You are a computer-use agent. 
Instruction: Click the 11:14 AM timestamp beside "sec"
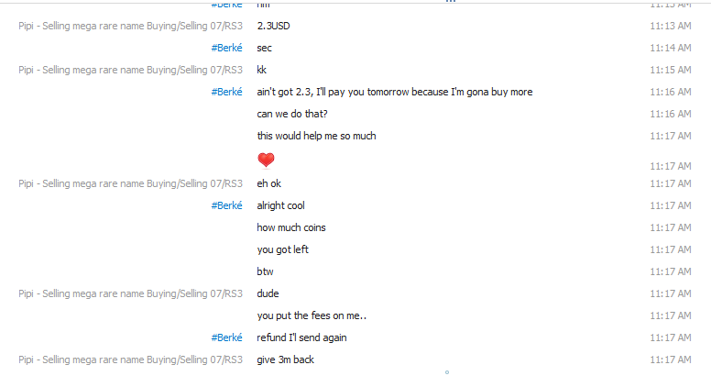pyautogui.click(x=670, y=48)
